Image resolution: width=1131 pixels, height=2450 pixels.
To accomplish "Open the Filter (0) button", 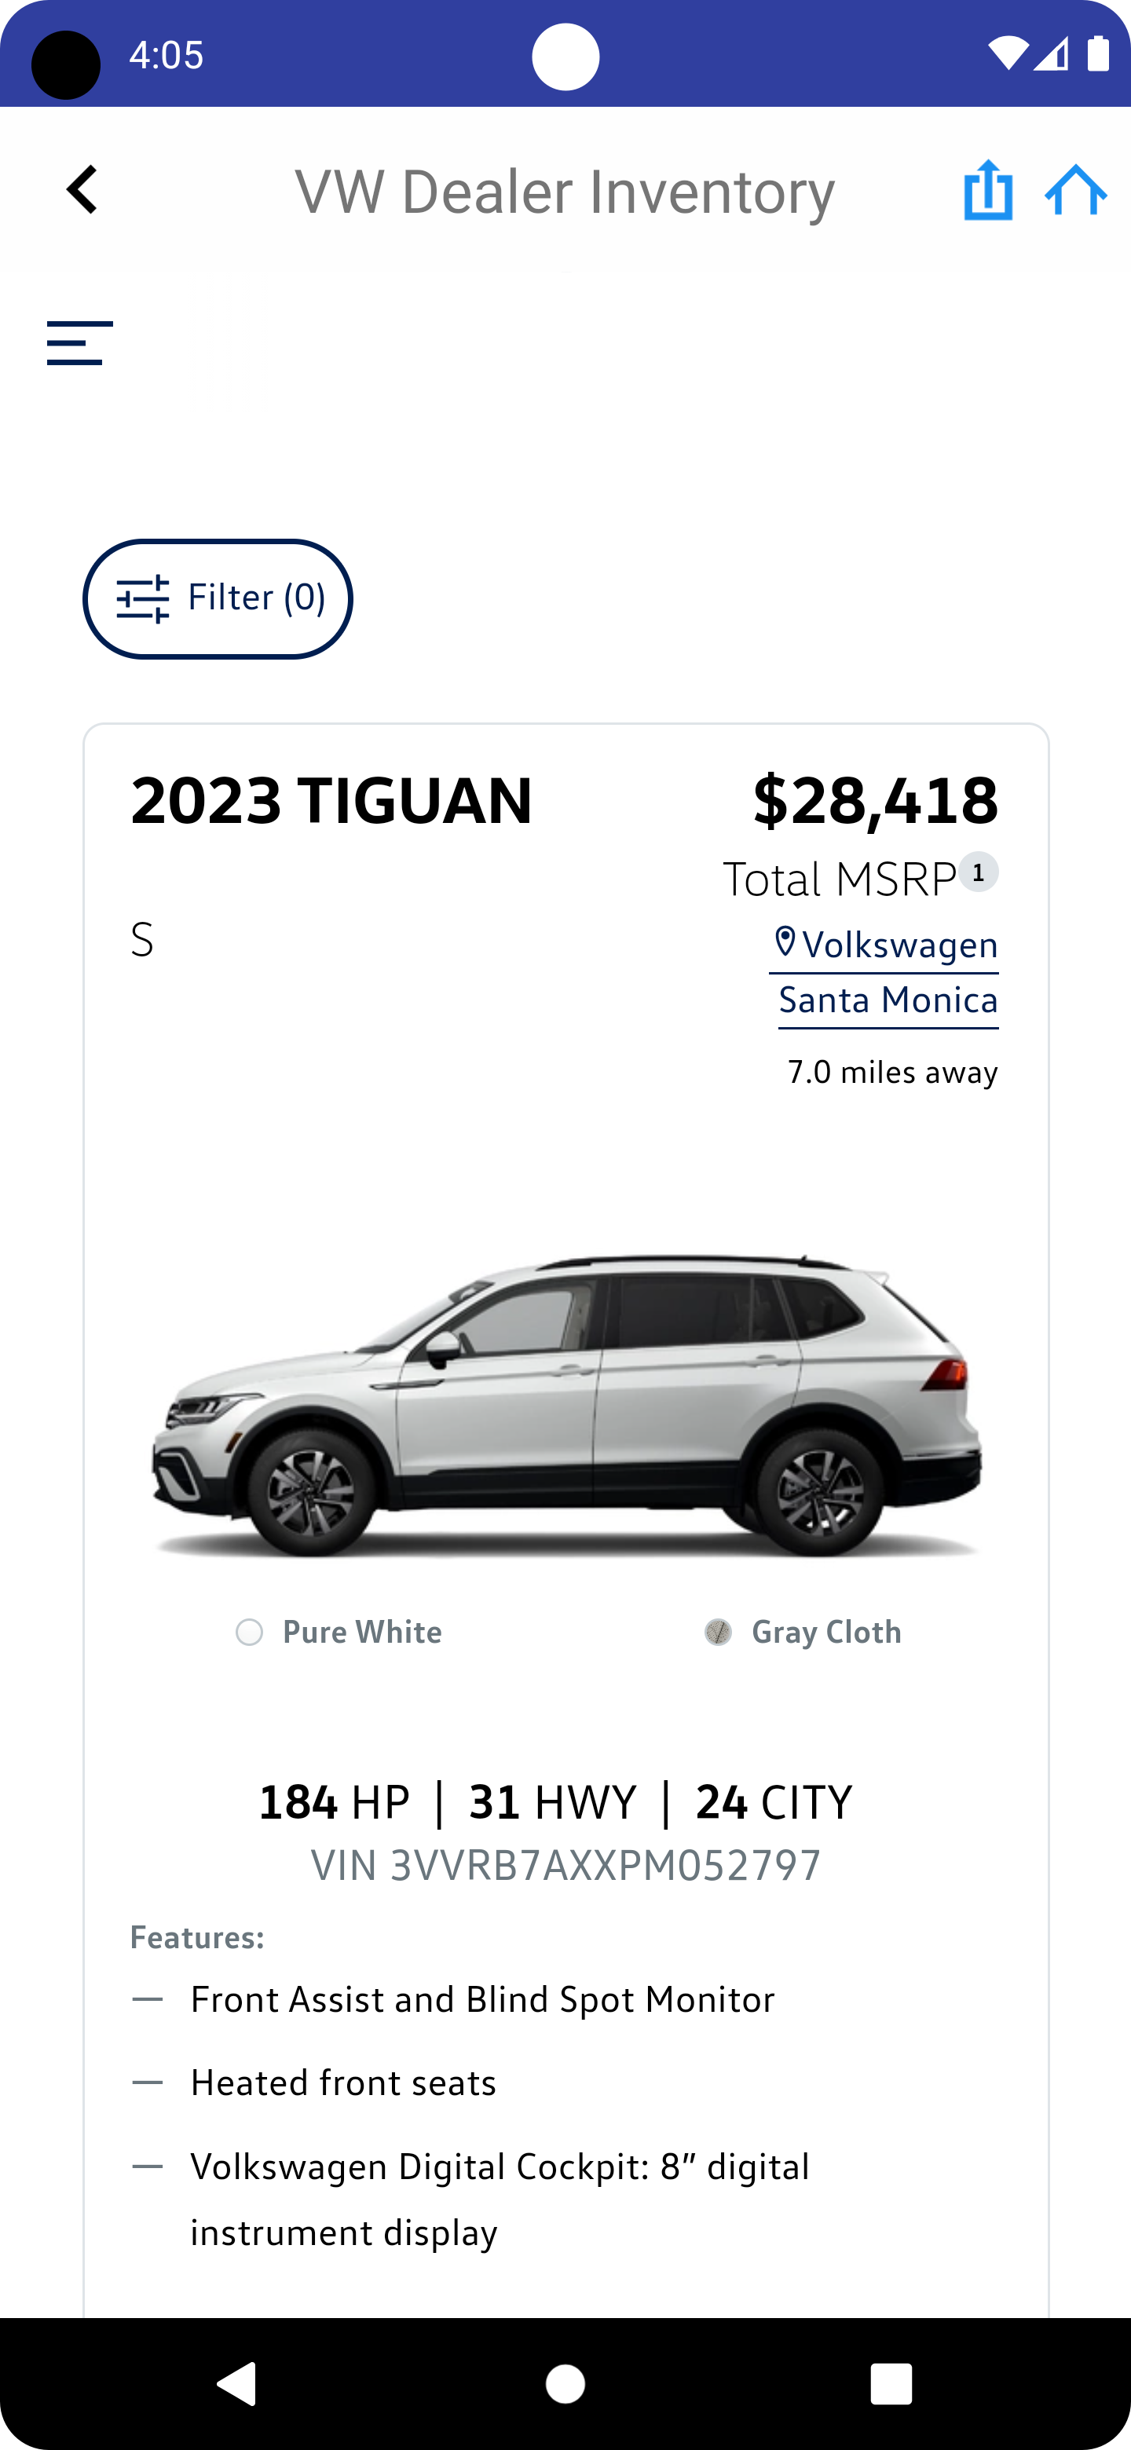I will (x=218, y=598).
